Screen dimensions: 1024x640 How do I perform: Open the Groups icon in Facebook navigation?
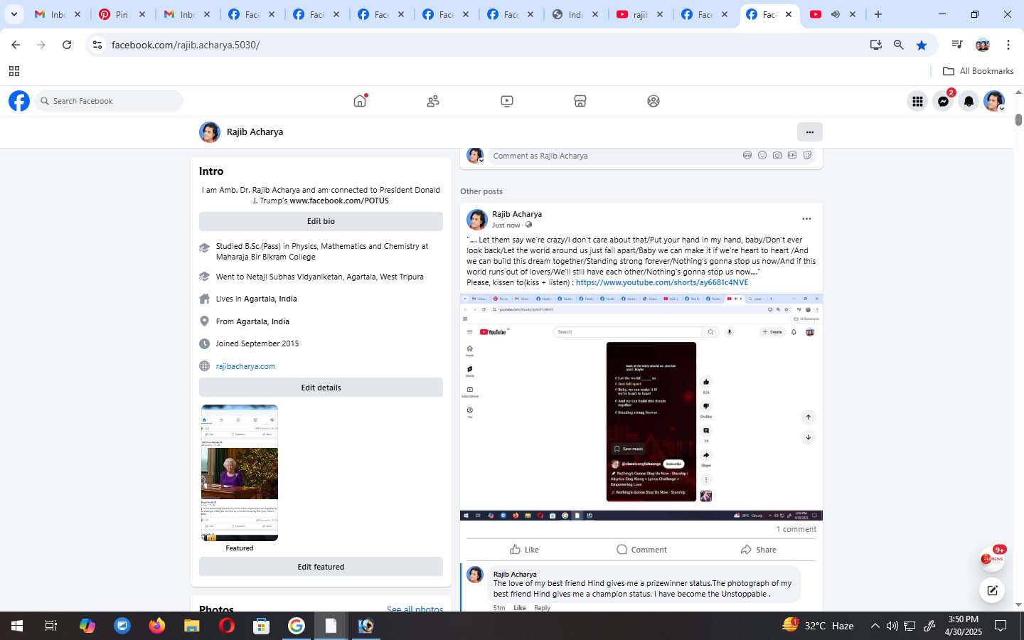point(654,101)
